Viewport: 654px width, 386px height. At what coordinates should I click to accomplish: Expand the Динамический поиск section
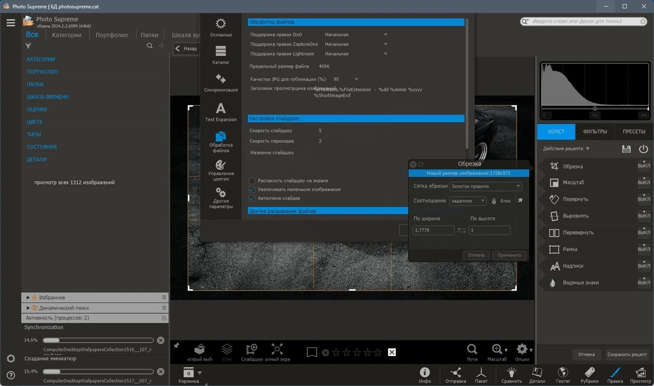[28, 308]
